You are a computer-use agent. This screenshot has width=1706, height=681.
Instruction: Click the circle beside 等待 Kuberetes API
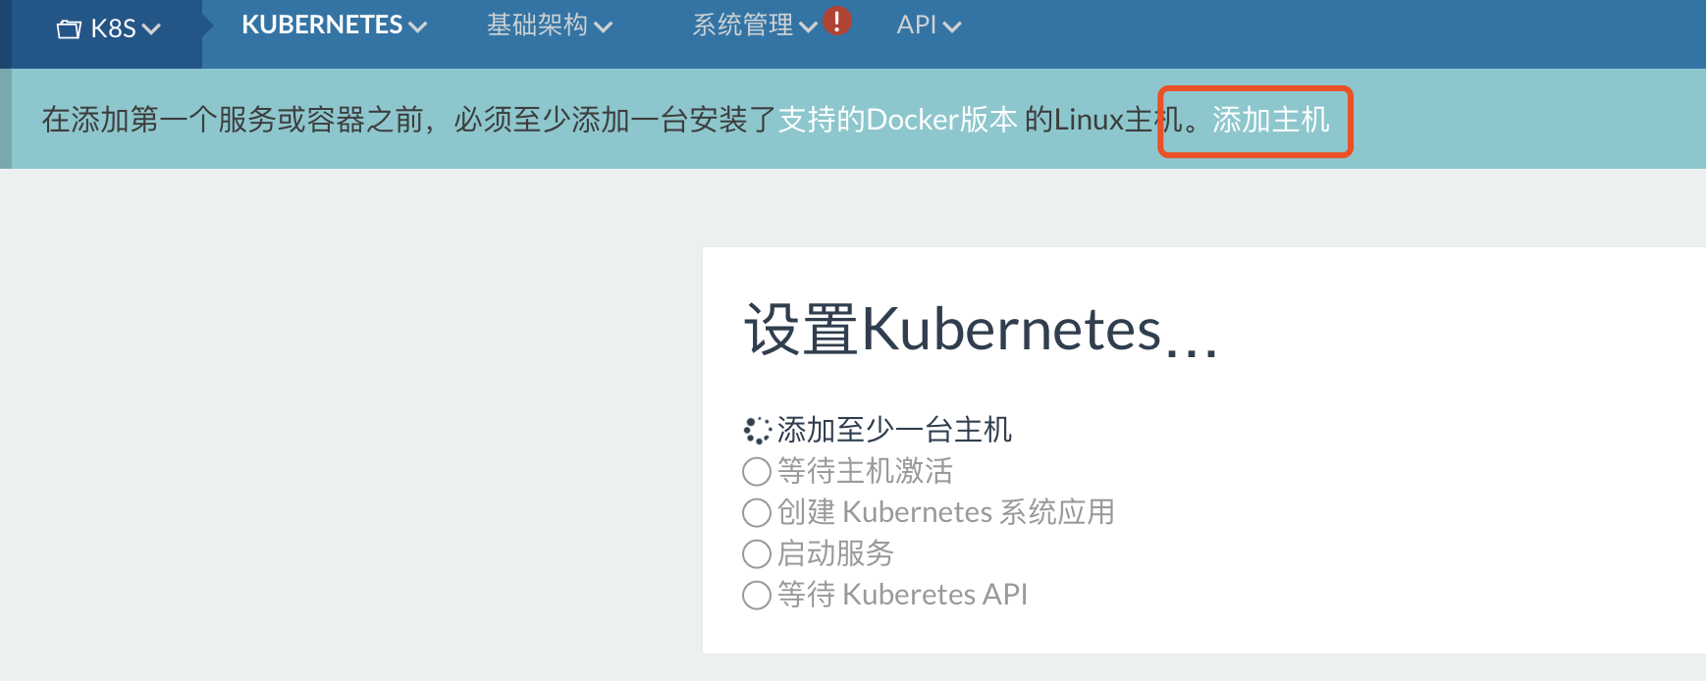757,596
